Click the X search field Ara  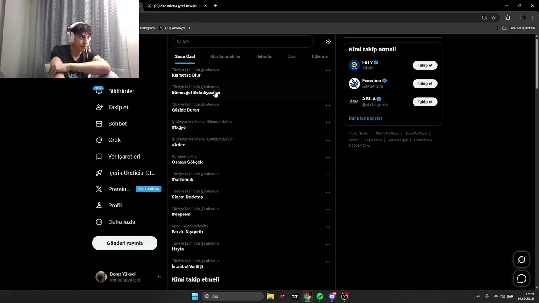click(x=243, y=42)
